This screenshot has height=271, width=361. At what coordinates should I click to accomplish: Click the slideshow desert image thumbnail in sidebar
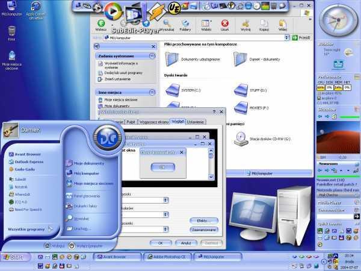[x=338, y=138]
